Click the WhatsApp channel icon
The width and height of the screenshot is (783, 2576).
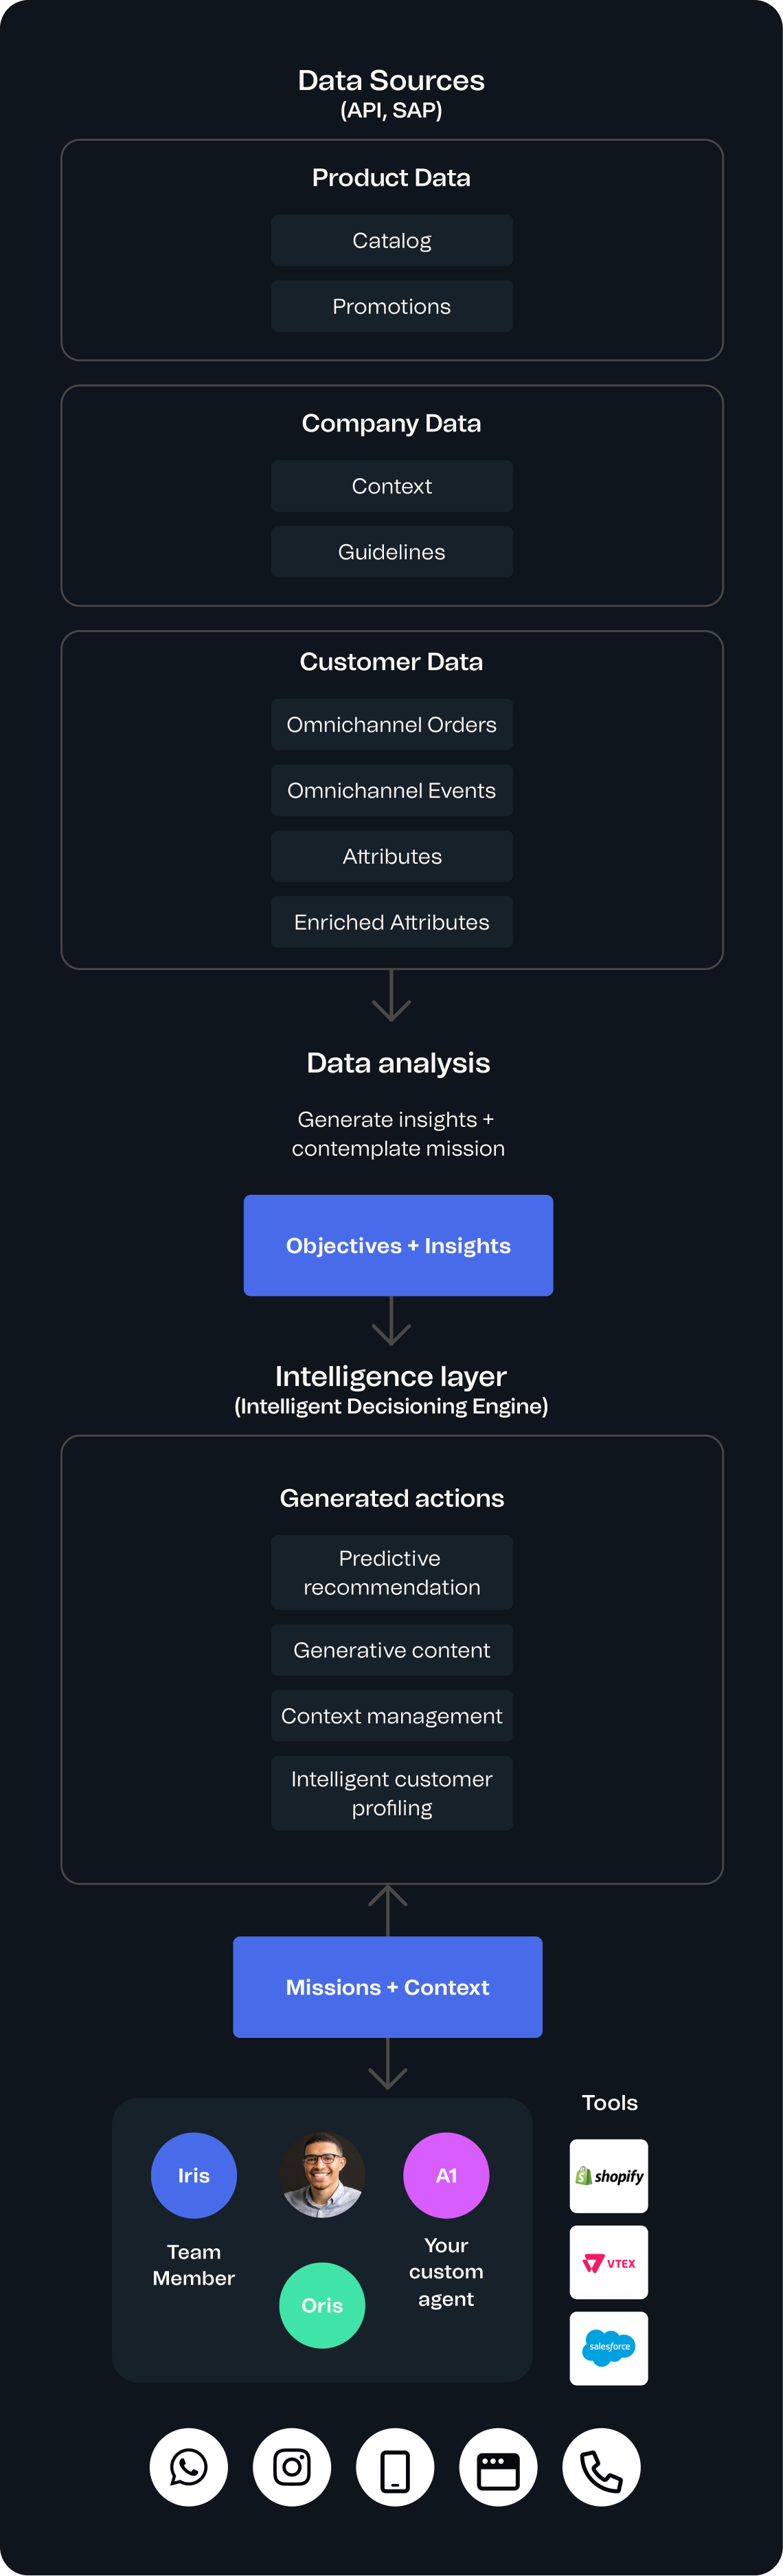coord(189,2466)
